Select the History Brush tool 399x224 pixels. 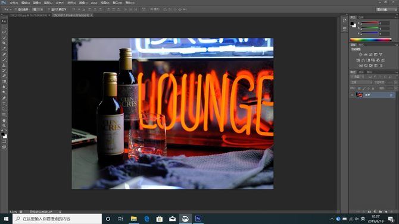pos(4,71)
